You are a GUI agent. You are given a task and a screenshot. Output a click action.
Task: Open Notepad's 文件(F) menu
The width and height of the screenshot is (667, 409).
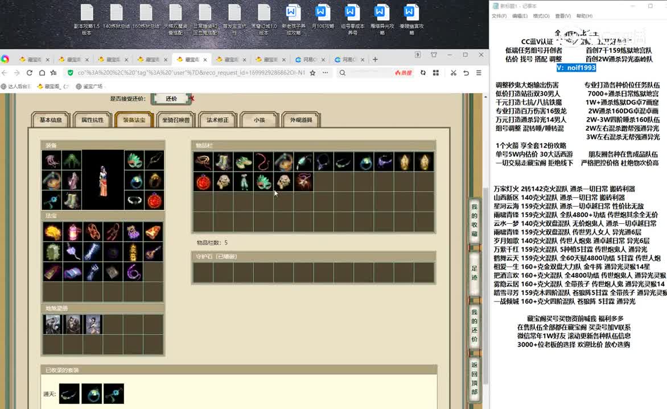tap(499, 16)
